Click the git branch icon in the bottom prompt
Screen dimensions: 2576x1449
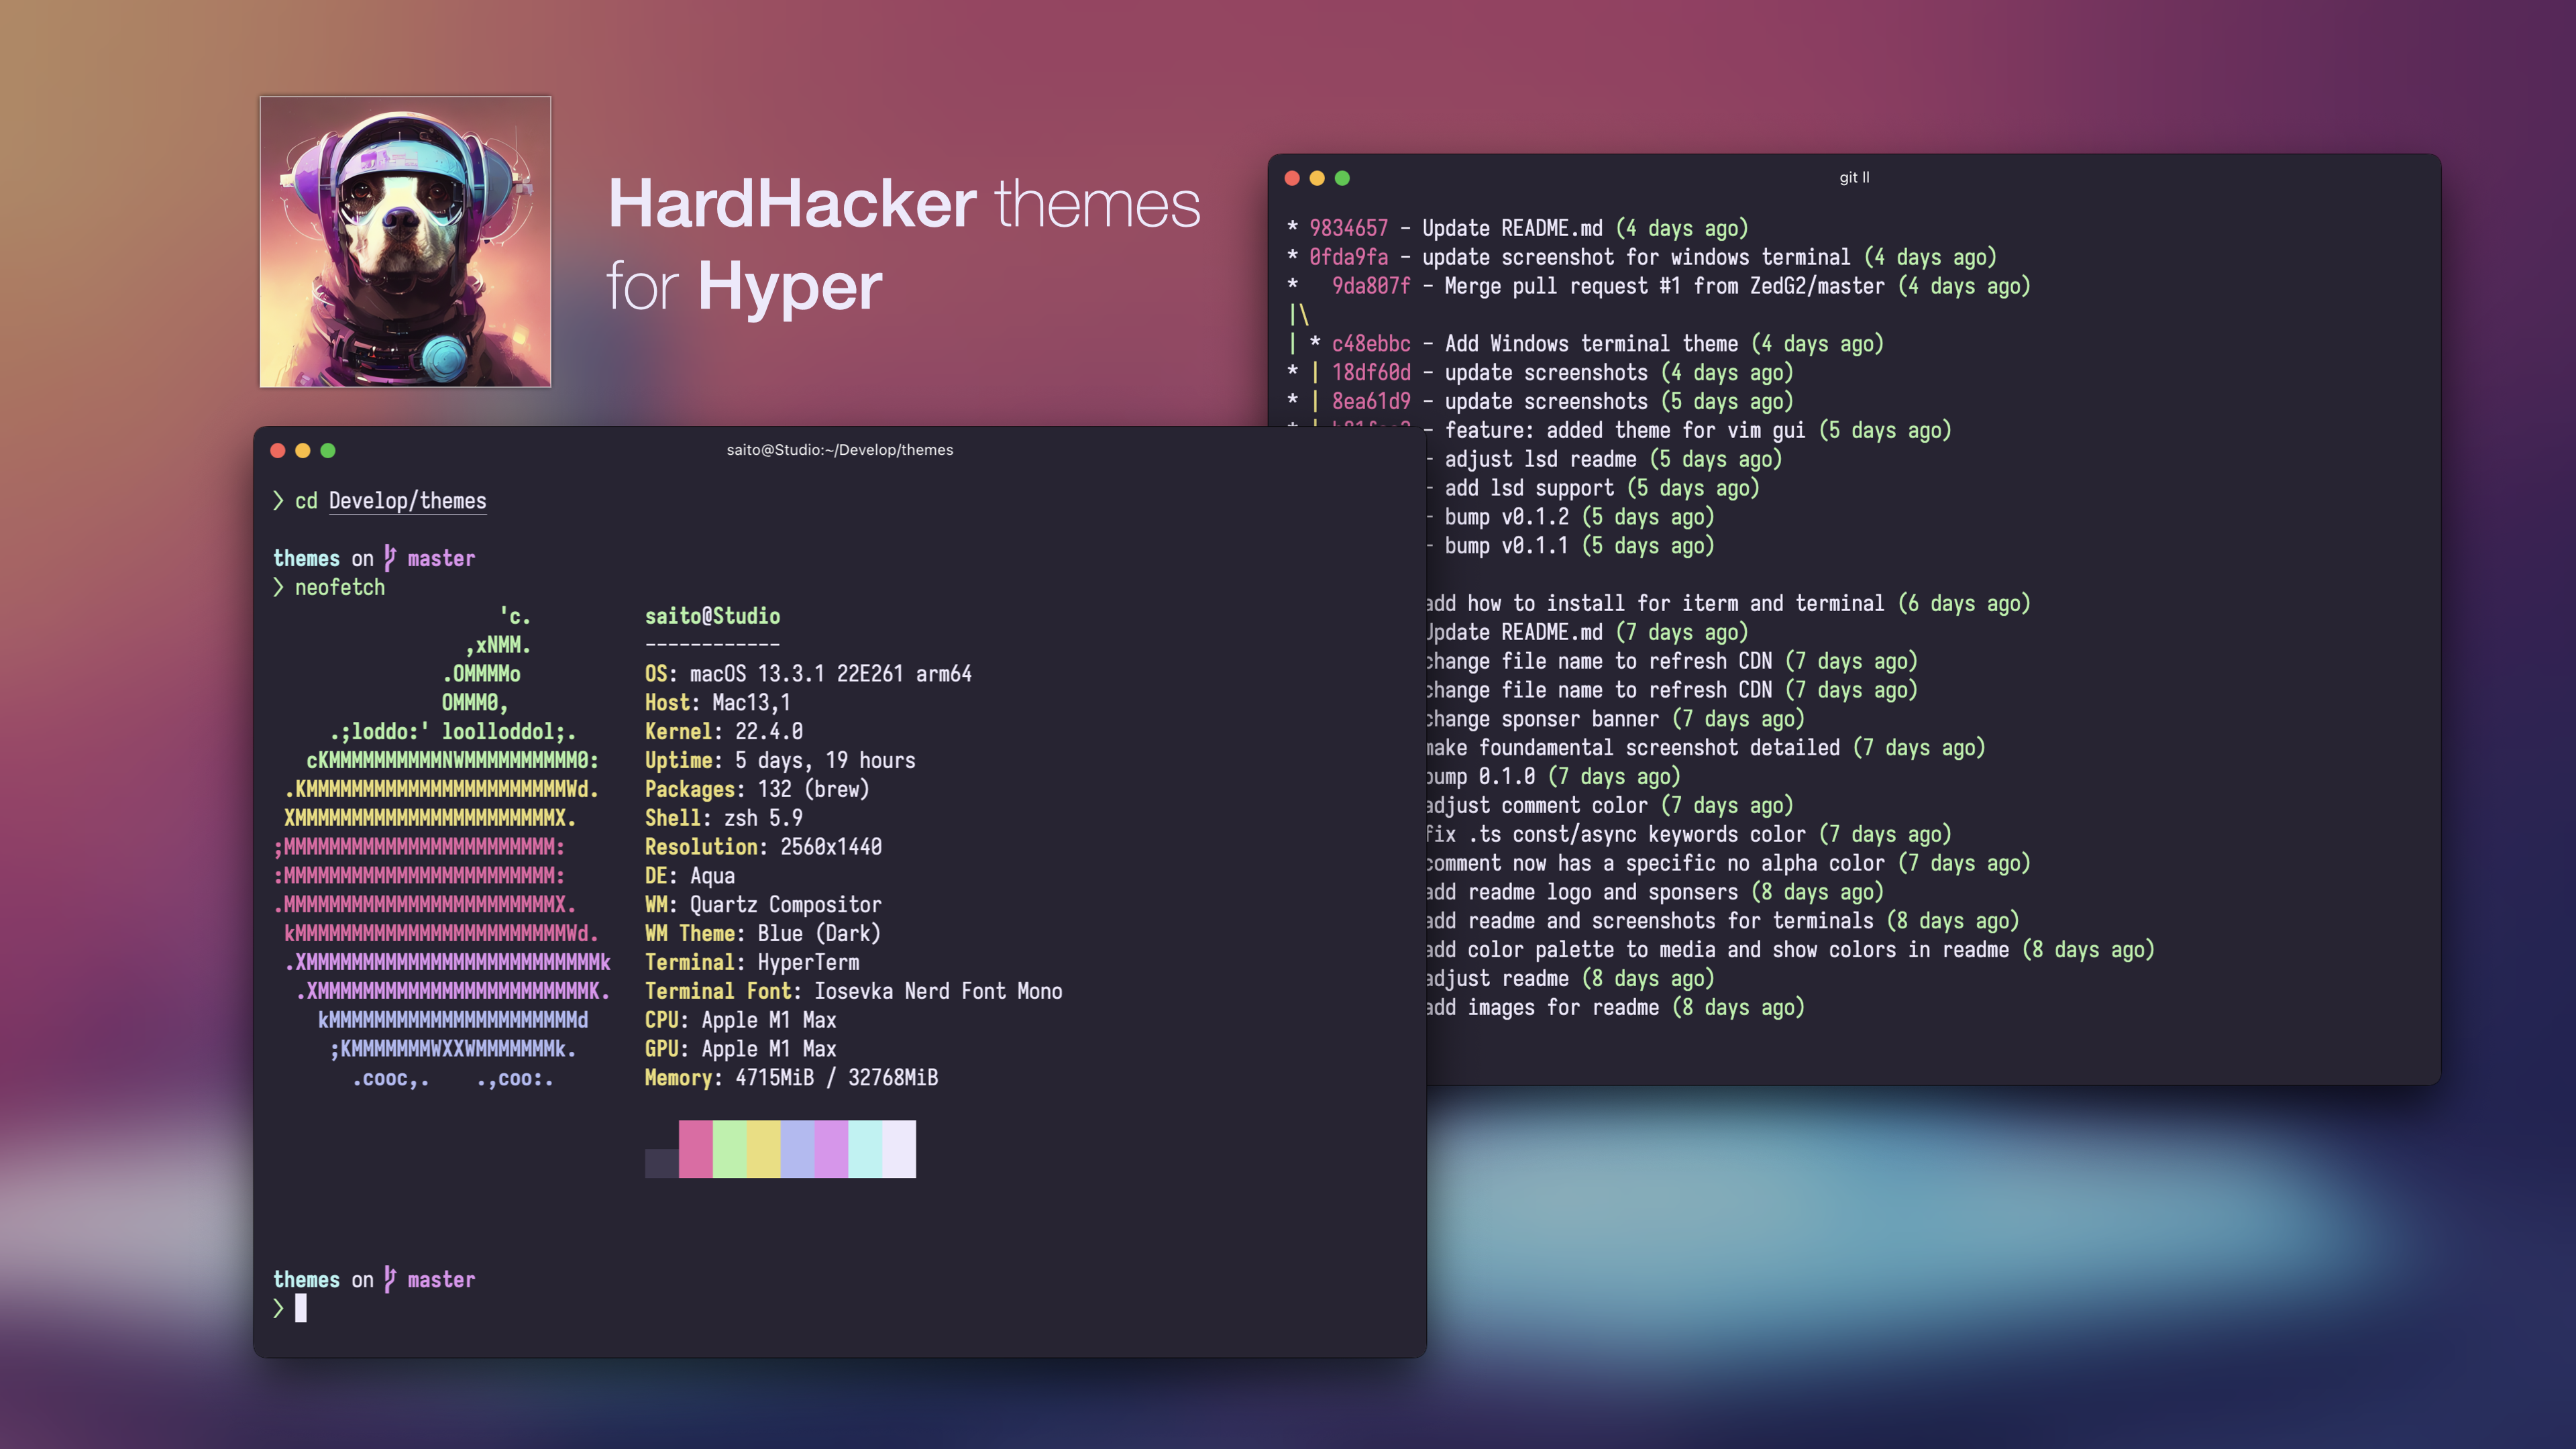coord(390,1279)
